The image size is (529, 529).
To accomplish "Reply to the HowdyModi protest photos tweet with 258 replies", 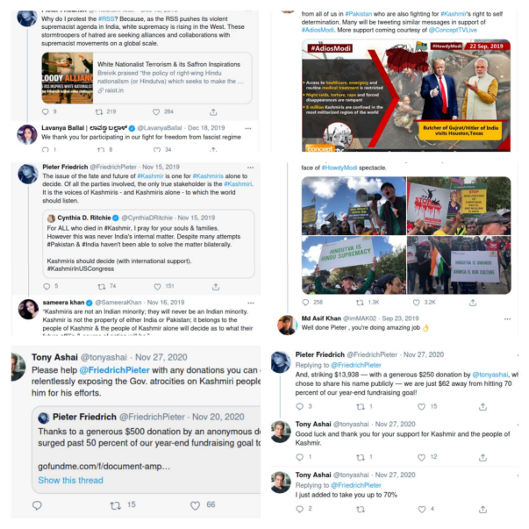I will [x=305, y=303].
